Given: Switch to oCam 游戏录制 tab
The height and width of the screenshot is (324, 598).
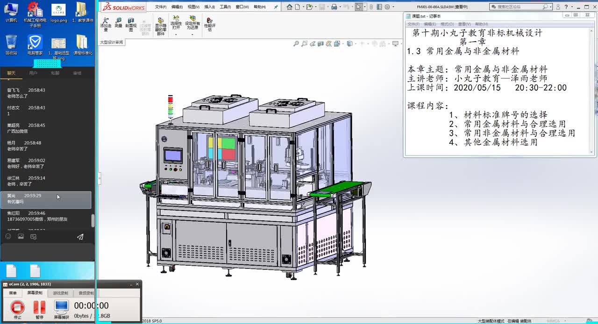Looking at the screenshot, I should [60, 293].
